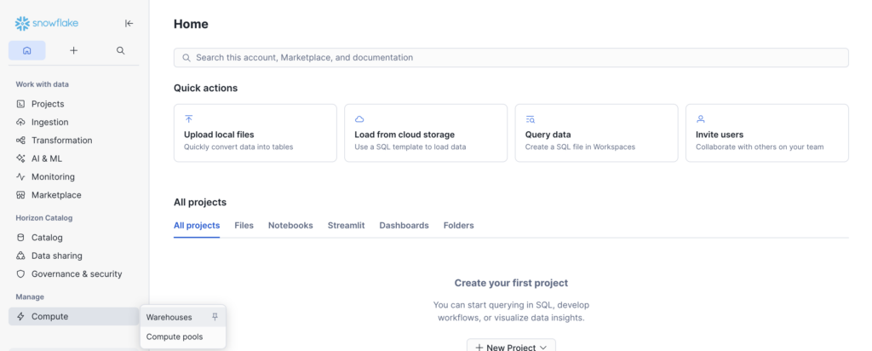Expand the New Project dropdown
Viewport: 872px width, 351px height.
click(x=511, y=345)
